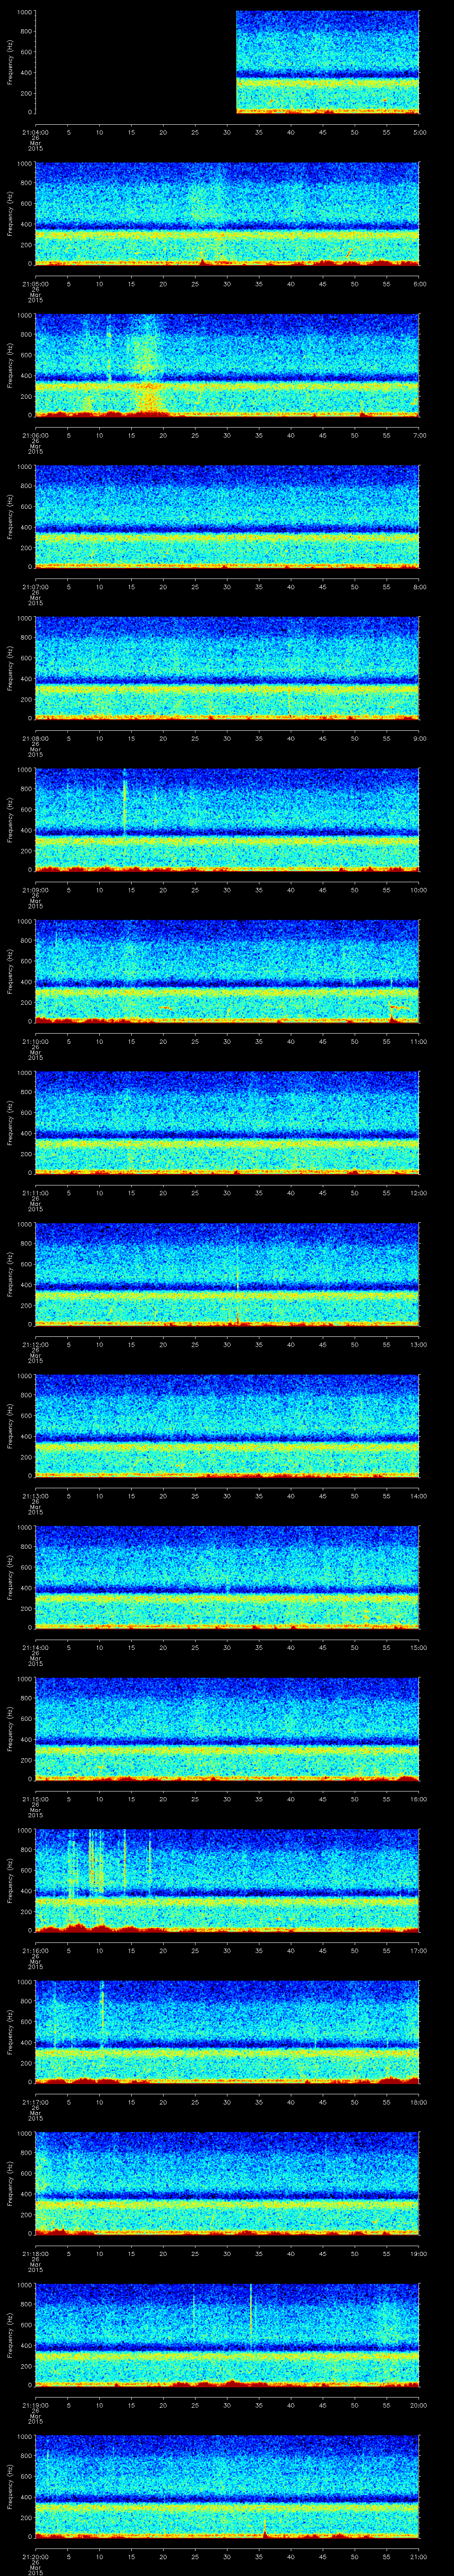
Task: Click the spectrogram panel starting at 21:12:00
Action: [227, 1274]
